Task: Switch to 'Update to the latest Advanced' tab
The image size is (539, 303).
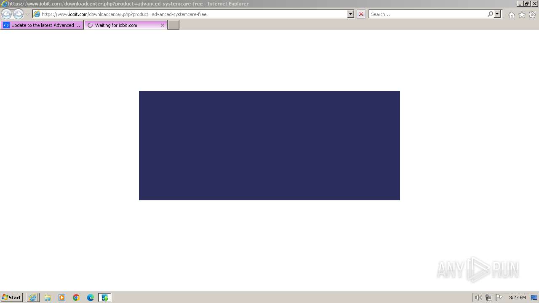Action: coord(42,25)
